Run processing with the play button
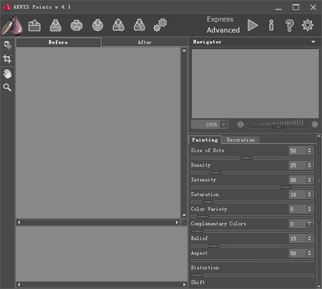Viewport: 322px width, 289px height. pyautogui.click(x=252, y=26)
